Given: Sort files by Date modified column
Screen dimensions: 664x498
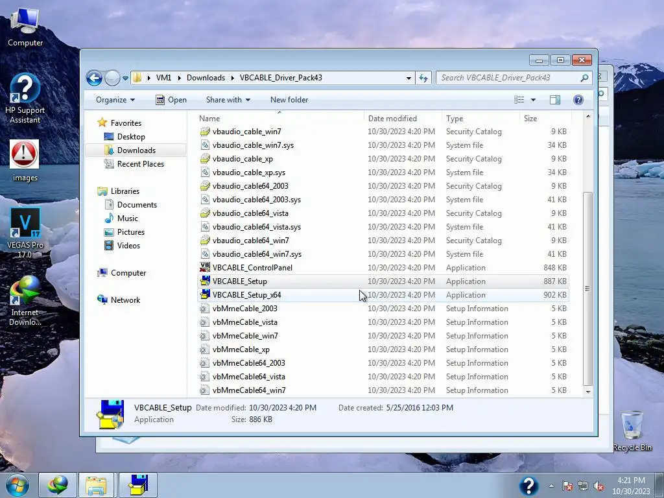Looking at the screenshot, I should pyautogui.click(x=402, y=119).
